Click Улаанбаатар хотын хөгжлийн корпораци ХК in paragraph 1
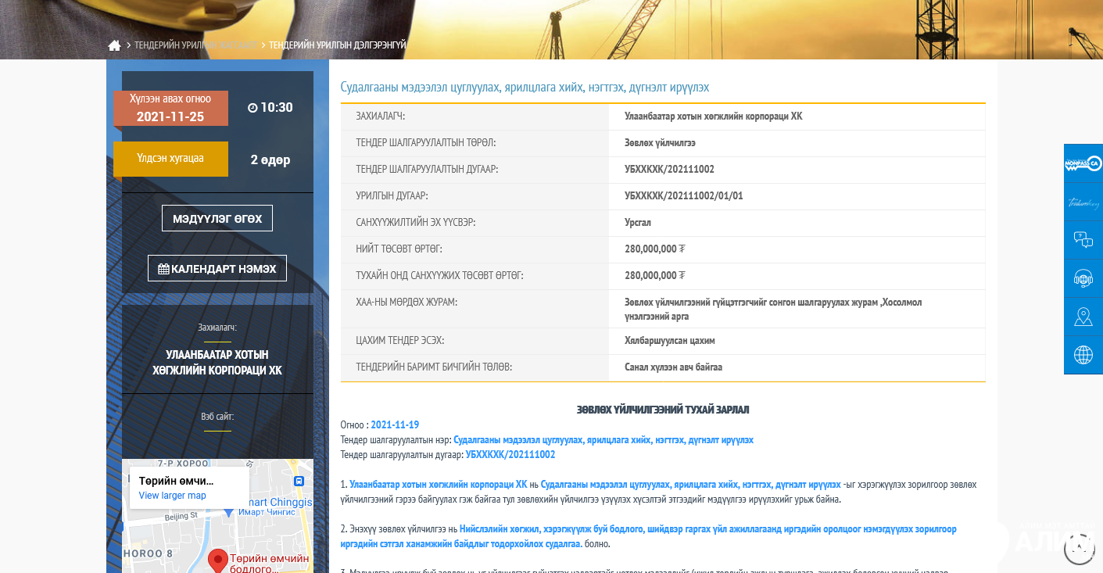1103x573 pixels. click(x=439, y=484)
